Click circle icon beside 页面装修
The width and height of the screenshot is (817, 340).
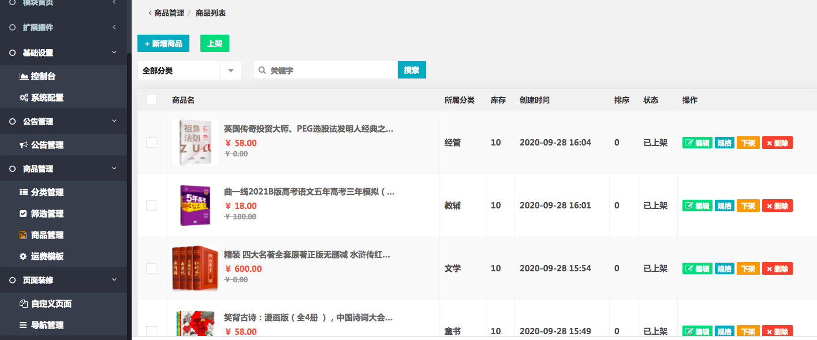pyautogui.click(x=13, y=280)
